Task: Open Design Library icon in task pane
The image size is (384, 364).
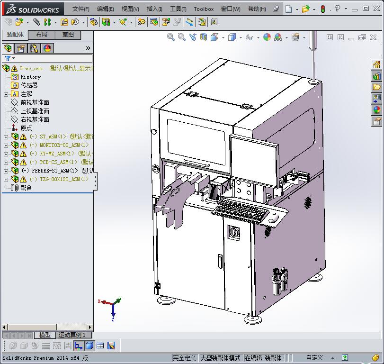Action: tap(376, 76)
